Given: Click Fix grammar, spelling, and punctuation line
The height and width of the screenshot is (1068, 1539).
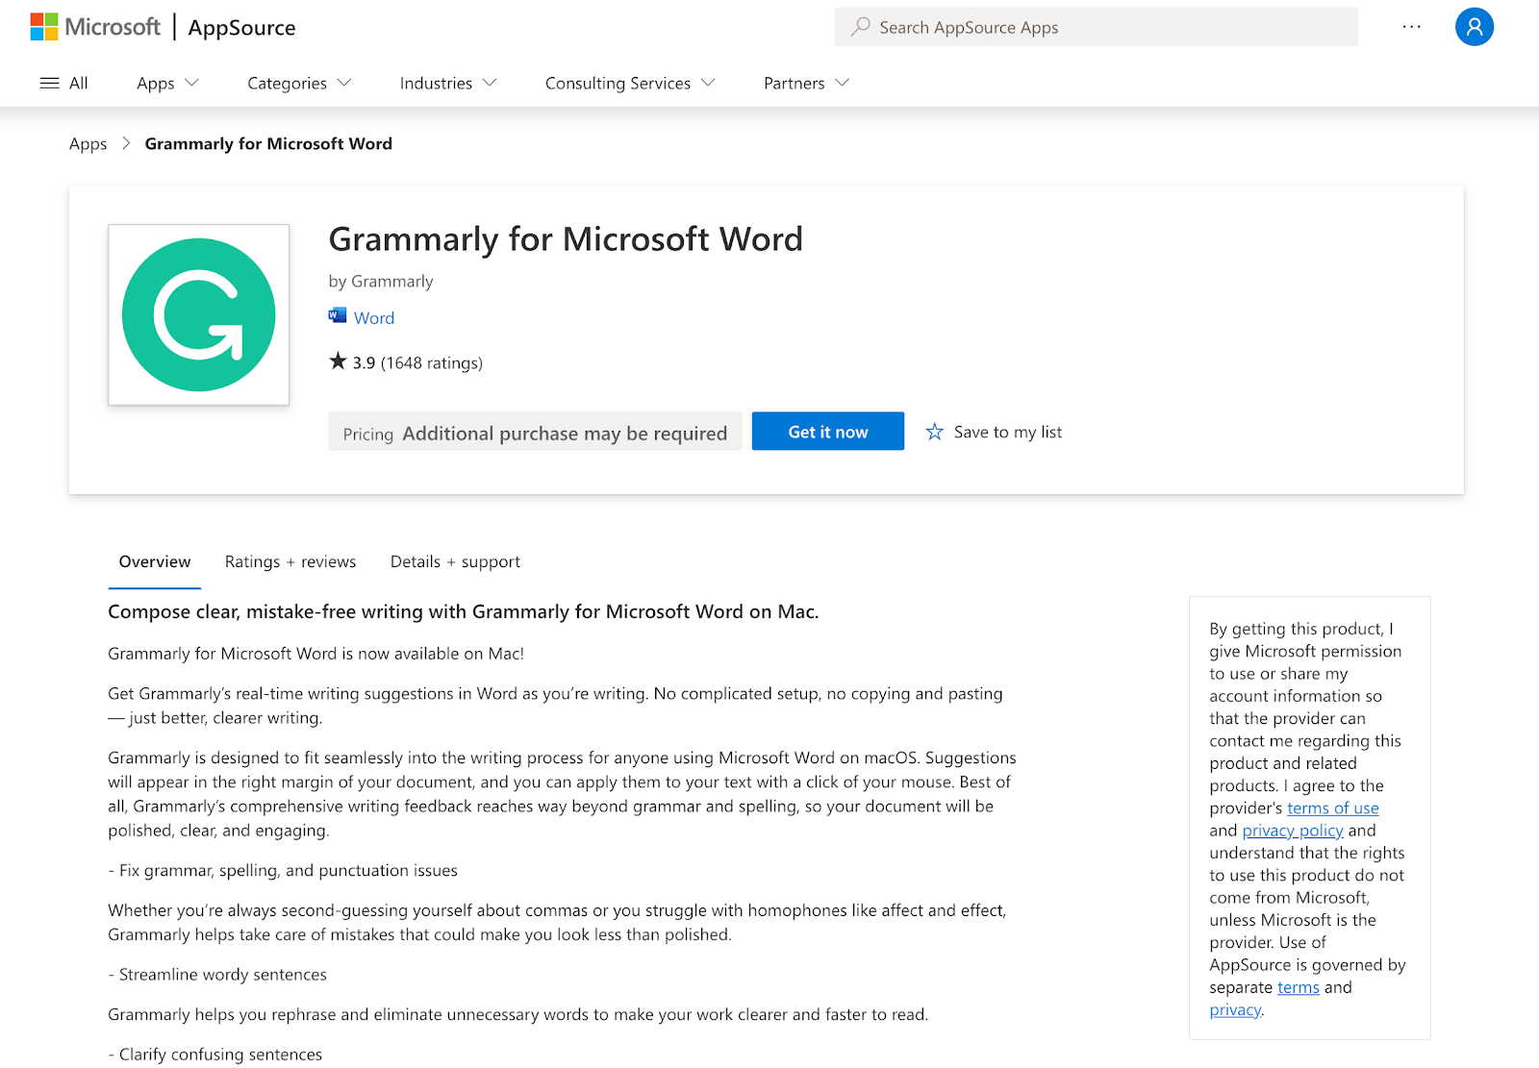Looking at the screenshot, I should click(283, 871).
